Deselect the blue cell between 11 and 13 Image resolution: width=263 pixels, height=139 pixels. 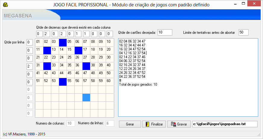[47, 51]
